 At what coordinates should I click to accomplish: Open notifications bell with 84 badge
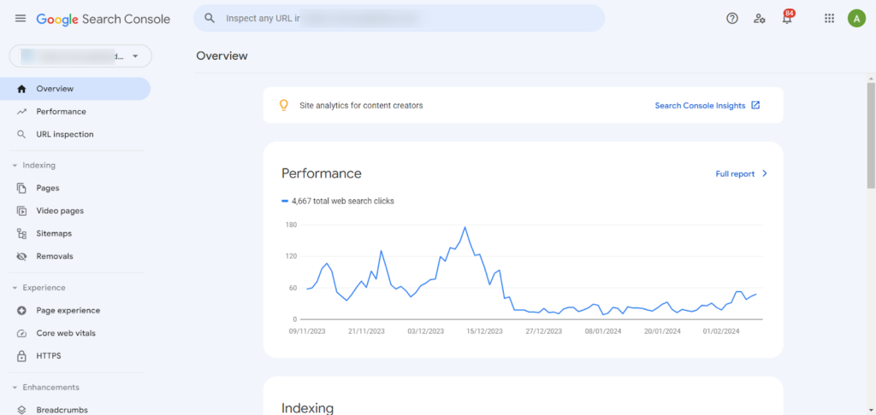tap(787, 19)
